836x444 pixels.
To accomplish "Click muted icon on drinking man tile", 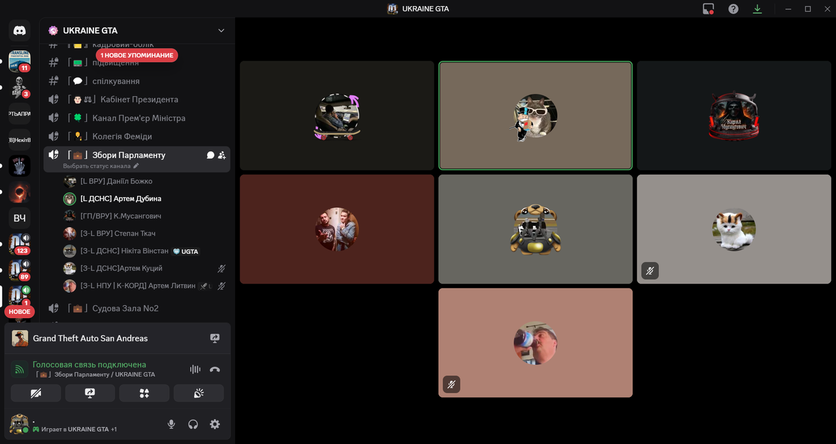I will pos(451,384).
